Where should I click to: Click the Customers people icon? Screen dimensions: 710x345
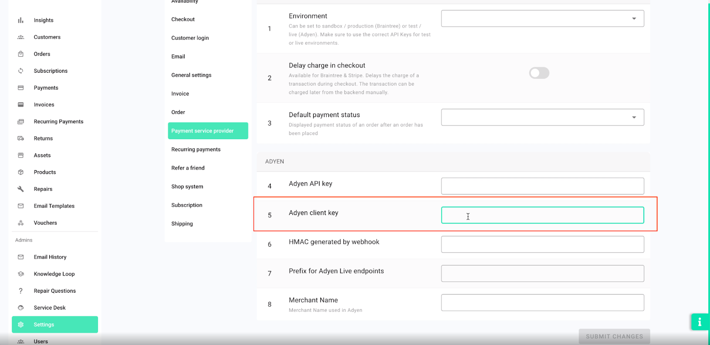pos(20,37)
